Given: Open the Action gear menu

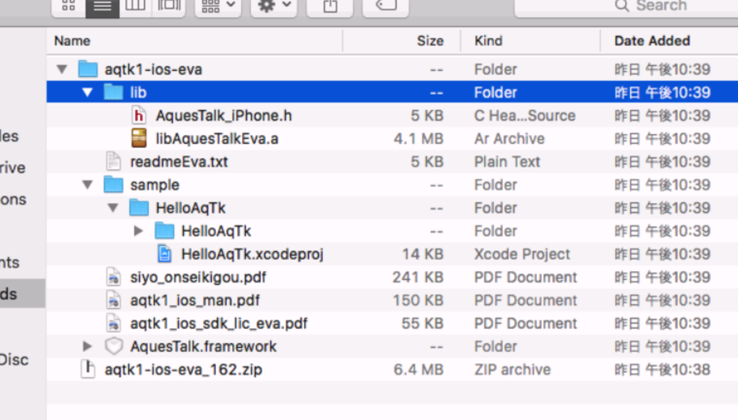Looking at the screenshot, I should tap(274, 6).
